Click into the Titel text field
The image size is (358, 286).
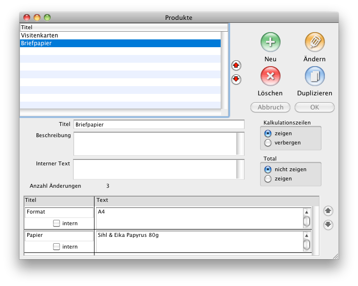159,125
